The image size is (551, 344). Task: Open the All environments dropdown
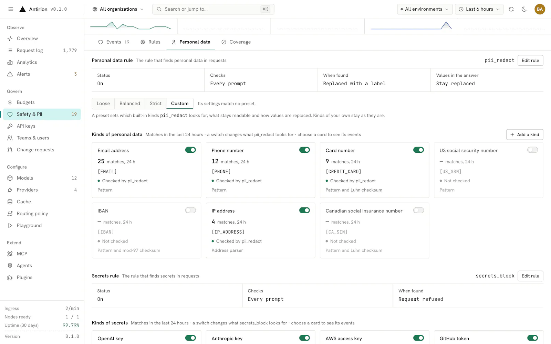[x=425, y=9]
